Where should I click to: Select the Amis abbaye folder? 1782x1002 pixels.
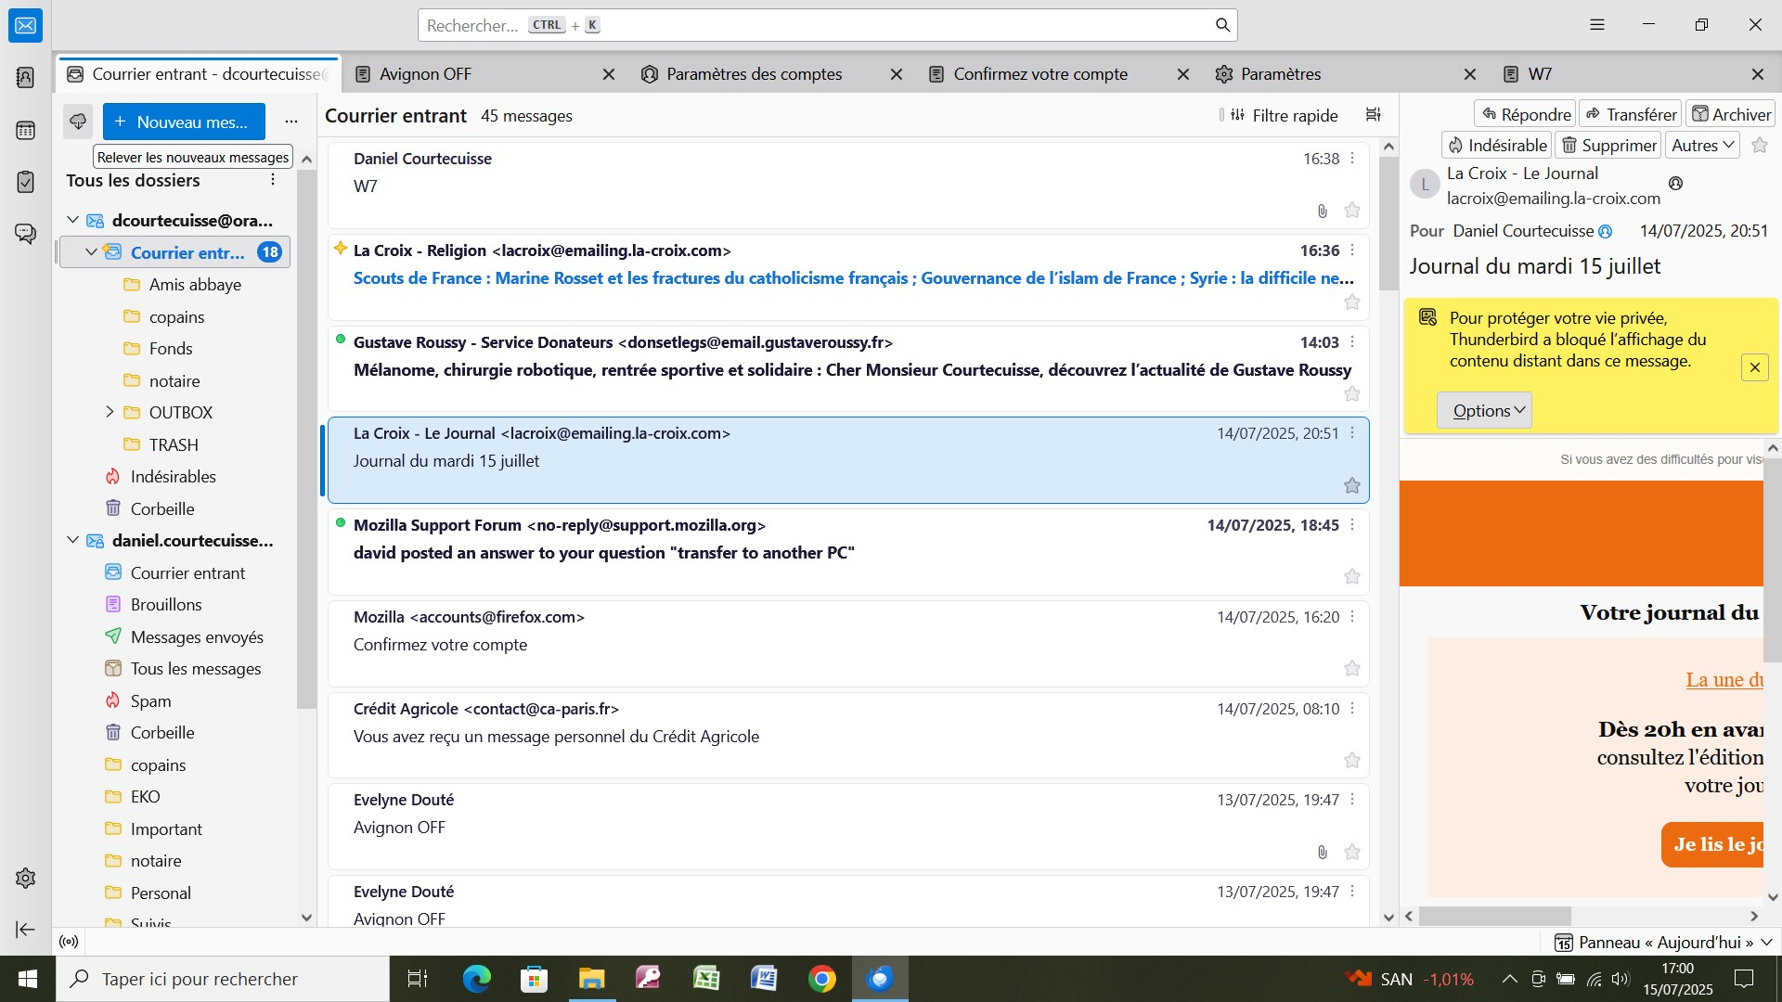[x=195, y=285]
